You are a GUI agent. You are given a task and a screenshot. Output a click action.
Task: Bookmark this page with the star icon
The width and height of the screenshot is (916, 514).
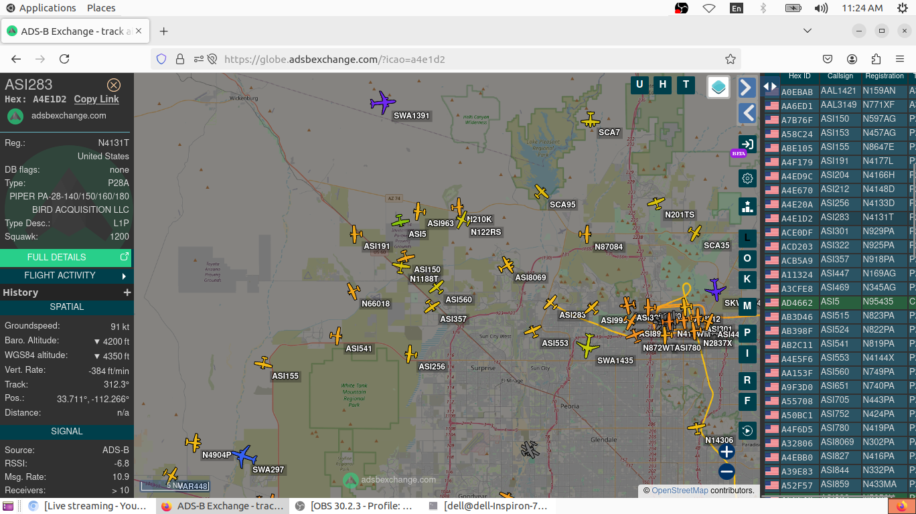tap(731, 59)
